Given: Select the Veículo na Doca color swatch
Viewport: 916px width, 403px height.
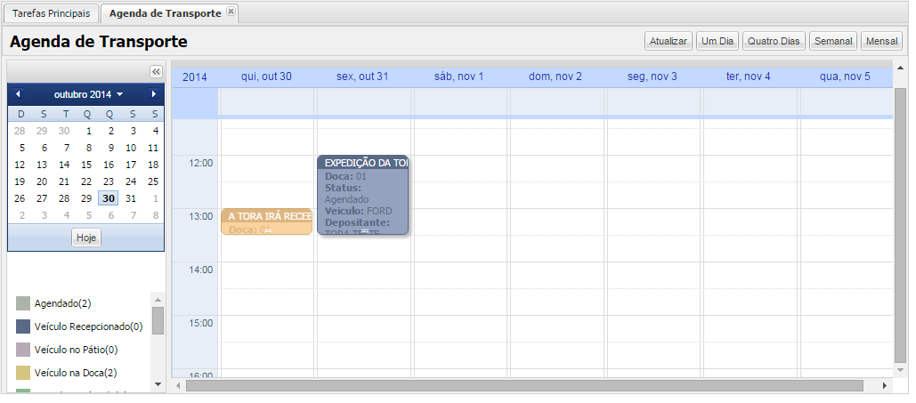Looking at the screenshot, I should point(23,373).
